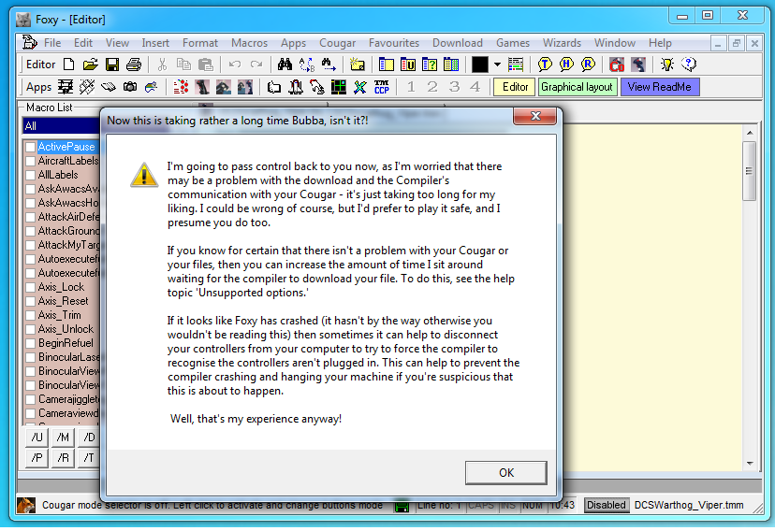The width and height of the screenshot is (775, 531).
Task: Click the /M modifier button
Action: [x=63, y=438]
